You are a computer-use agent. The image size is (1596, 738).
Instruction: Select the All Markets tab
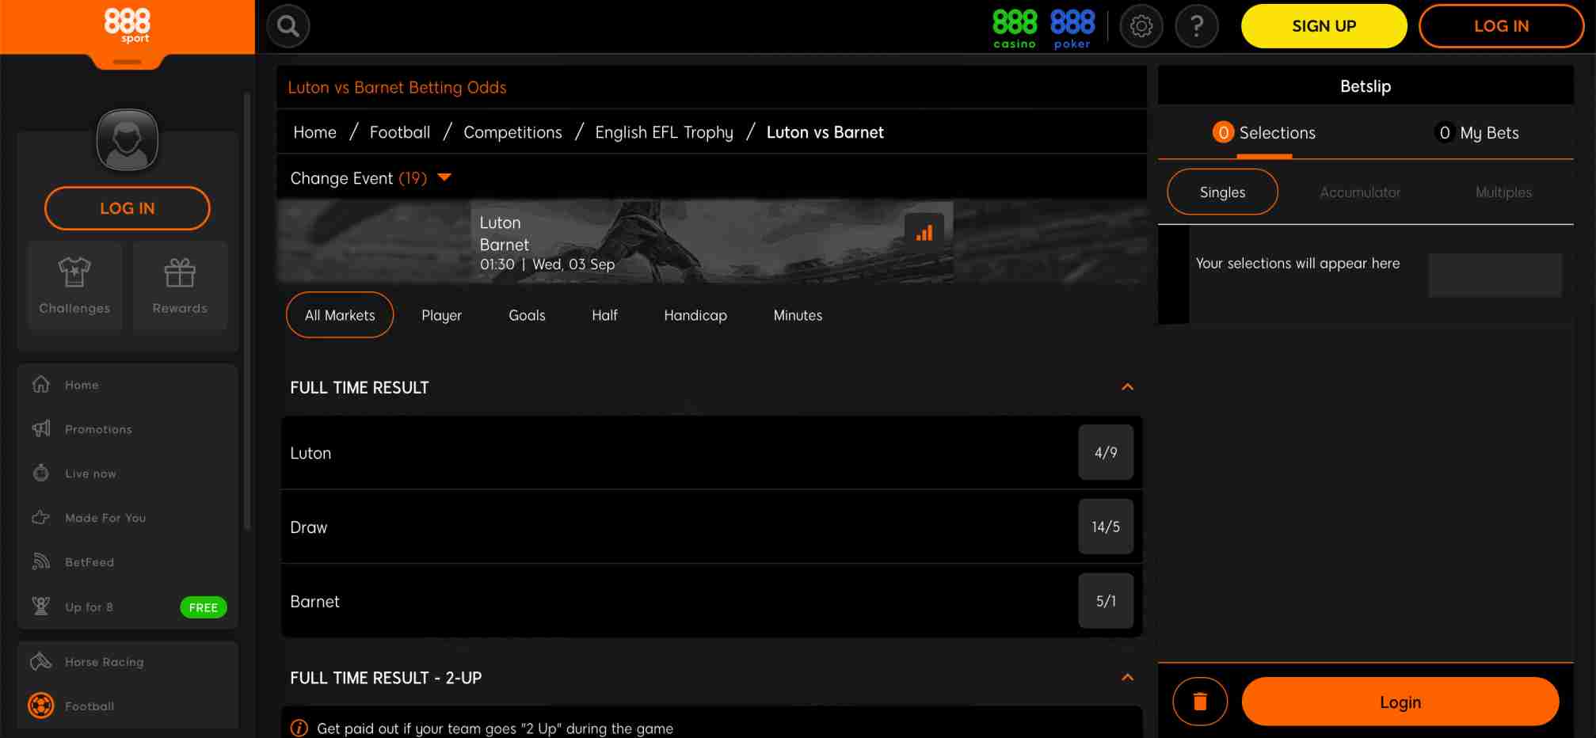point(340,315)
